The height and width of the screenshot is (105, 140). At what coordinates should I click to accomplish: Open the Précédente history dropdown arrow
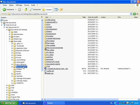click(x=16, y=10)
